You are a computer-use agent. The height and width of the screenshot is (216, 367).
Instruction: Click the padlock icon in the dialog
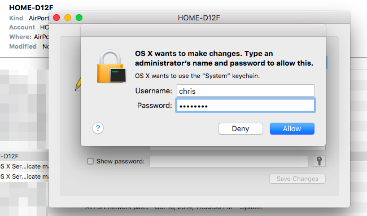[111, 66]
